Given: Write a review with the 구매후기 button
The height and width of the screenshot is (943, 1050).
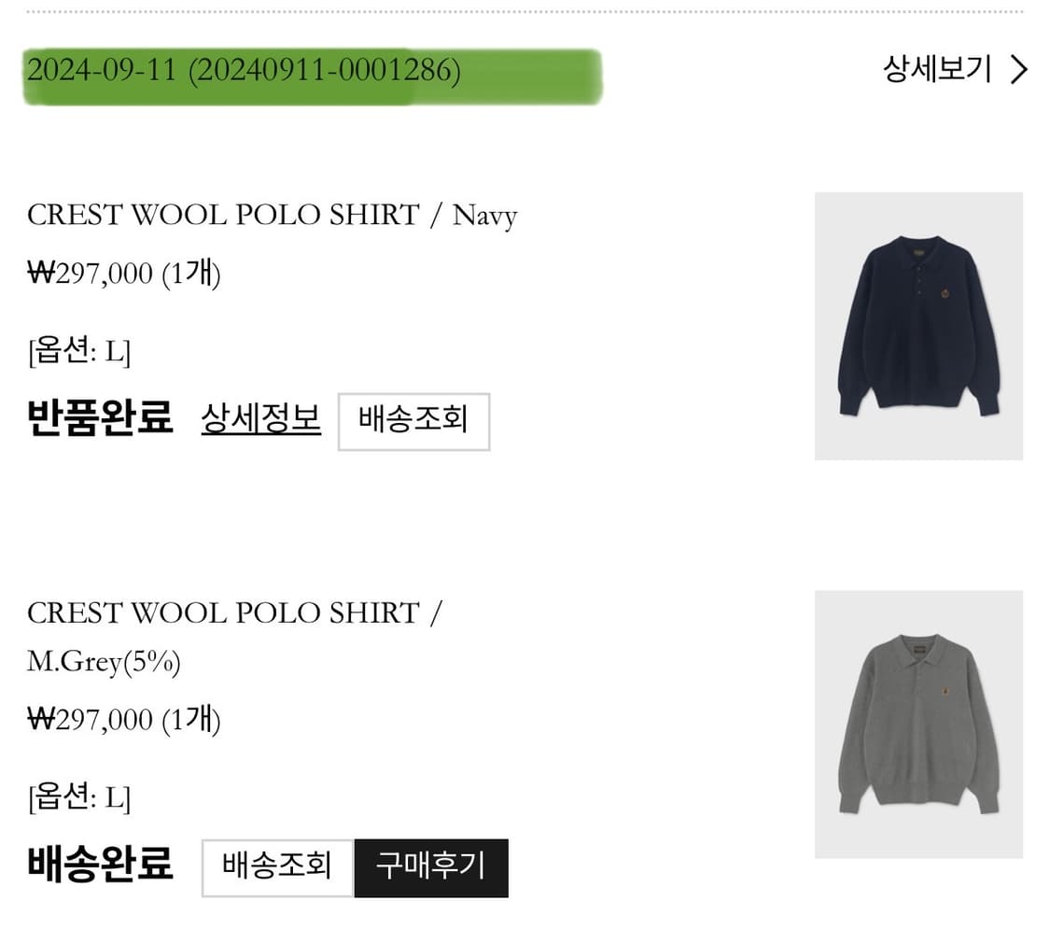Looking at the screenshot, I should tap(431, 868).
